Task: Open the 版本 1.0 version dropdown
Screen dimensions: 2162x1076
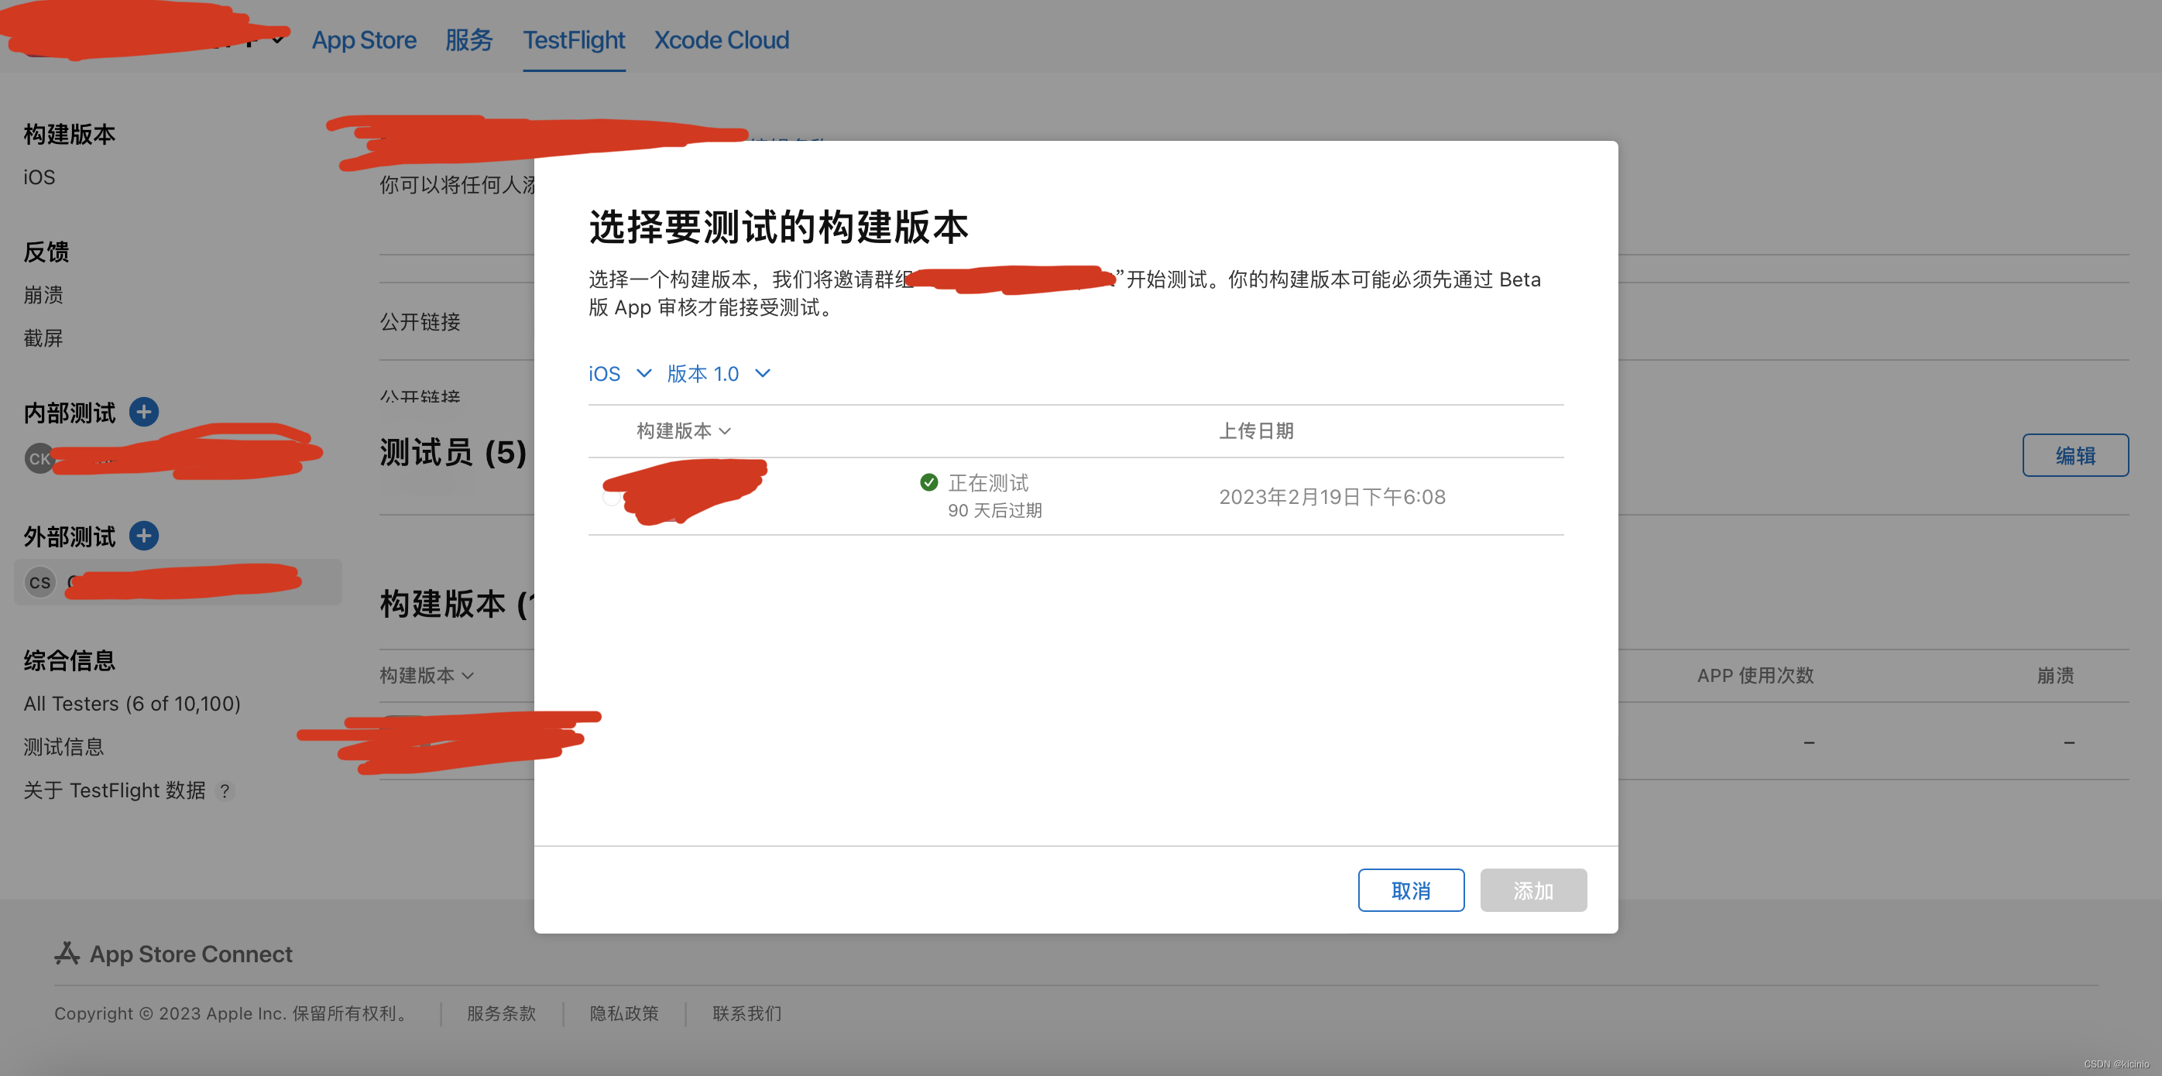Action: (719, 373)
